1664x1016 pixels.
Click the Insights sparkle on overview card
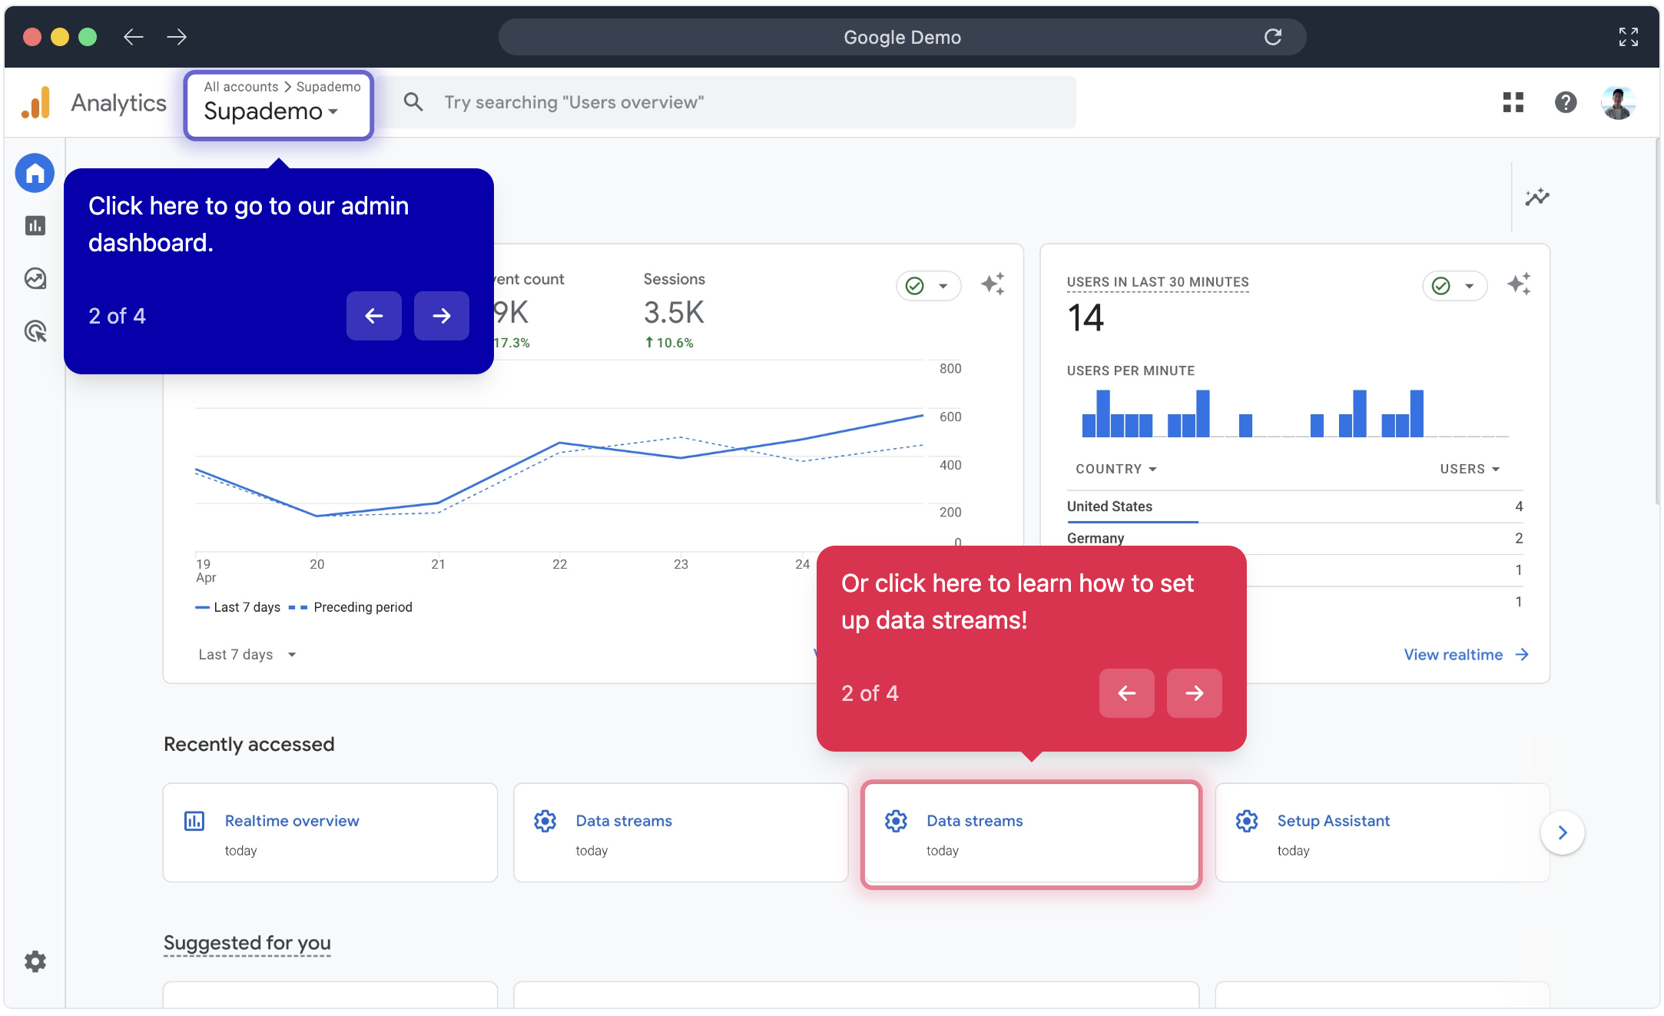point(992,284)
